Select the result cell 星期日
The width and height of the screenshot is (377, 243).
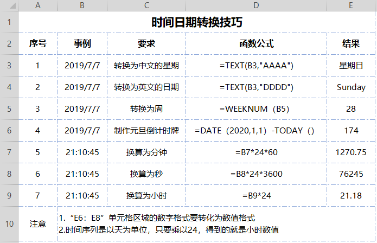(351, 66)
